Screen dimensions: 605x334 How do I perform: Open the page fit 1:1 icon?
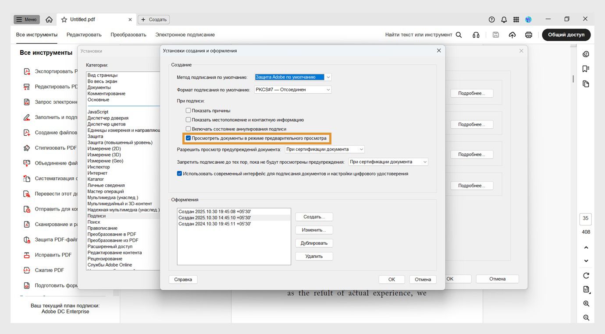coord(586,289)
